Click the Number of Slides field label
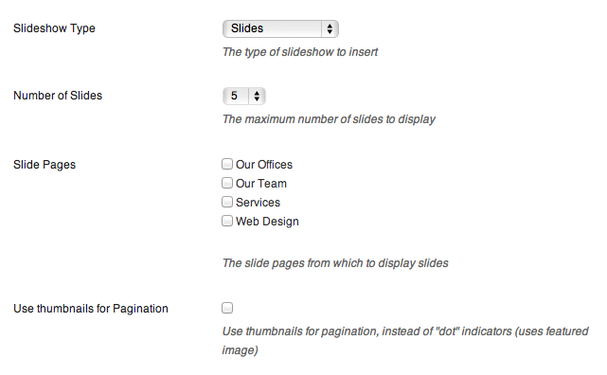 point(58,96)
